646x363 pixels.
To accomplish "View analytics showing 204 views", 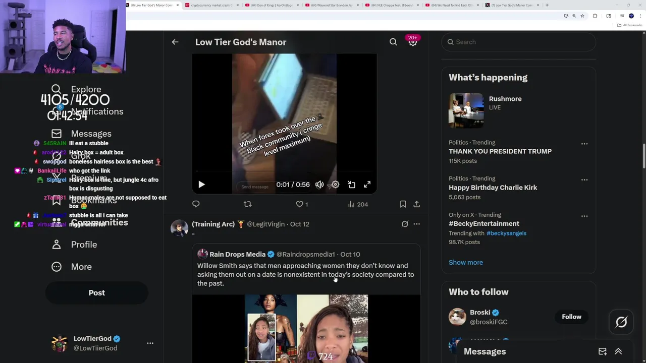I will [x=358, y=204].
